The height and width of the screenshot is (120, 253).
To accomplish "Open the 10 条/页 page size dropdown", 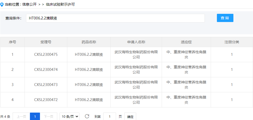I will tap(70, 117).
